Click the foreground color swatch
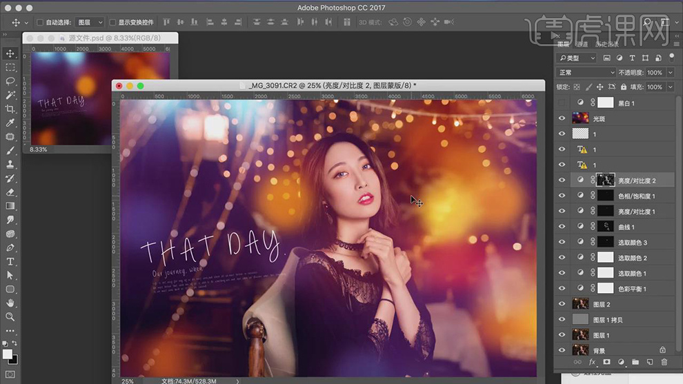 8,354
